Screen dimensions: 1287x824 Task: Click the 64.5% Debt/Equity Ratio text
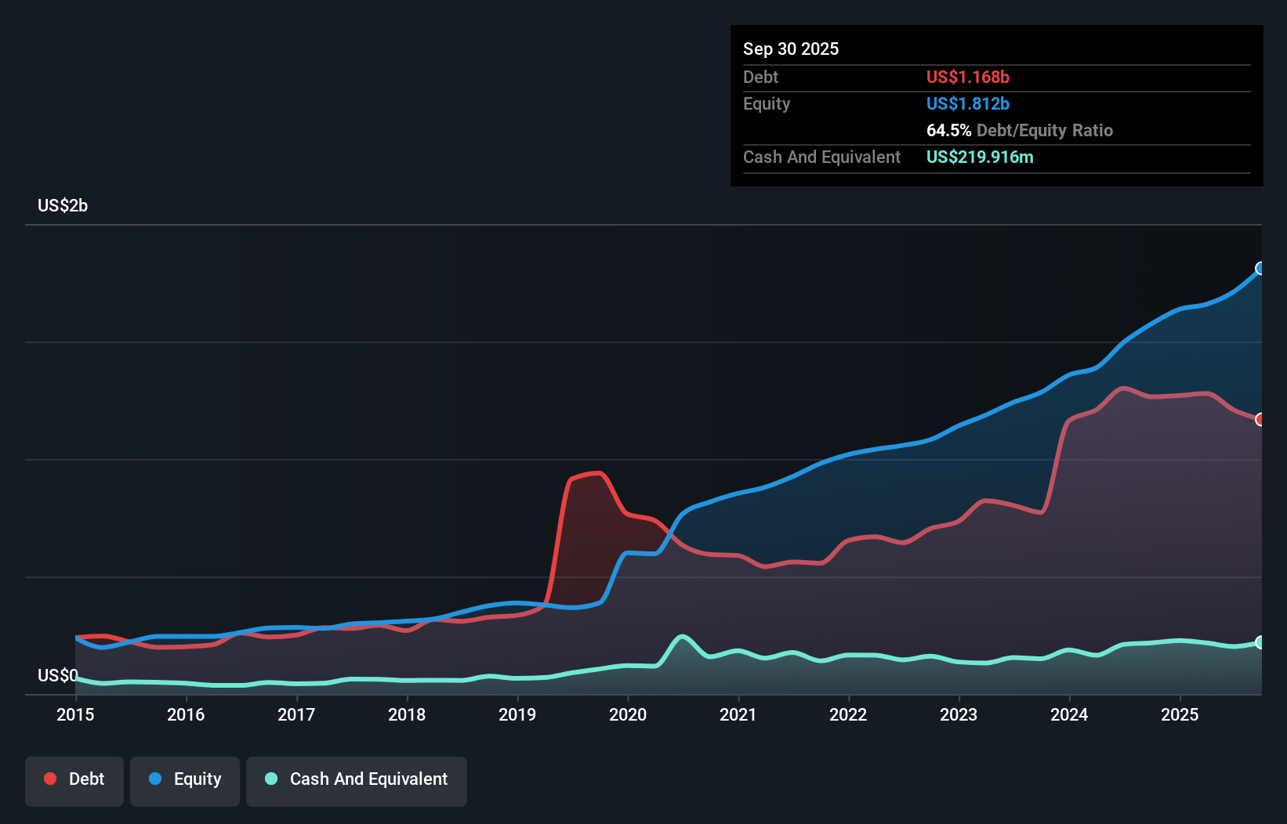point(1020,130)
